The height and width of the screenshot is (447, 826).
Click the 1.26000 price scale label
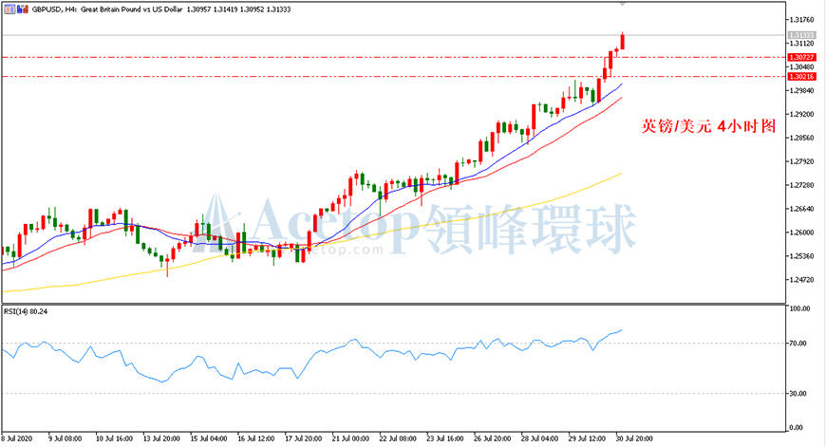801,233
